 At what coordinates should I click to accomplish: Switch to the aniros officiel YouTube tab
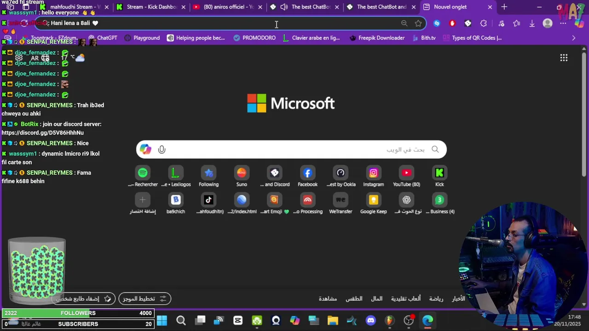tap(228, 7)
